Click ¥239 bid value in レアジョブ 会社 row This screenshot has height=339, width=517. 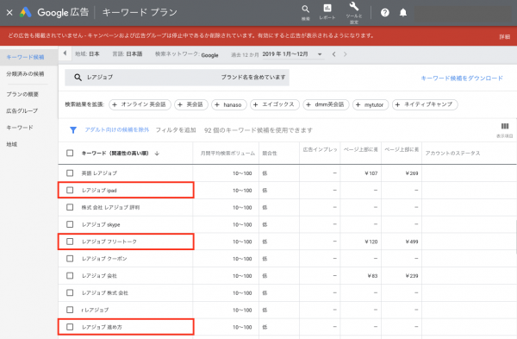pyautogui.click(x=412, y=276)
